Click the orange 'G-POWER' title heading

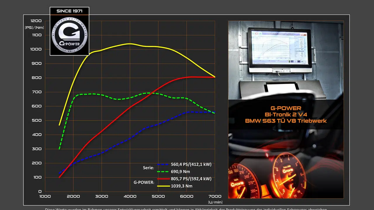pyautogui.click(x=286, y=108)
